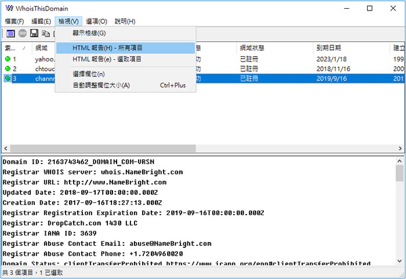Minimize the WhoisThisDomain window
Image resolution: width=406 pixels, height=279 pixels.
point(346,8)
